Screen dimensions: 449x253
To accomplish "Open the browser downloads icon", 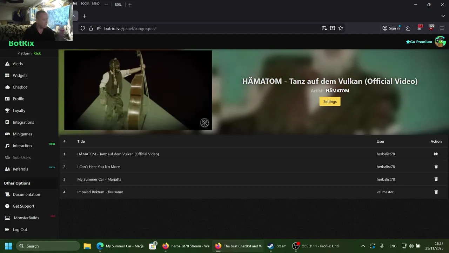I will [x=333, y=28].
